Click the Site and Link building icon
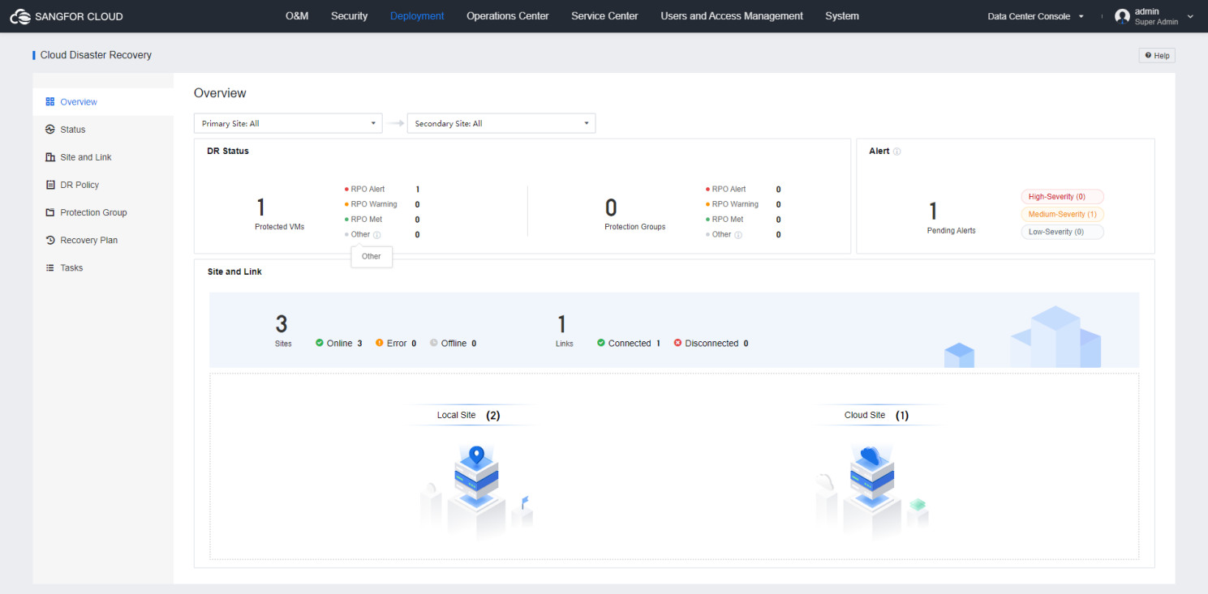Viewport: 1208px width, 594px height. coord(50,157)
